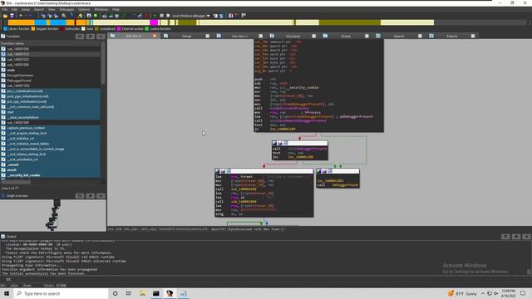Viewport: 532px width, 299px height.
Task: Open the Debugger menu
Action: coord(66,9)
